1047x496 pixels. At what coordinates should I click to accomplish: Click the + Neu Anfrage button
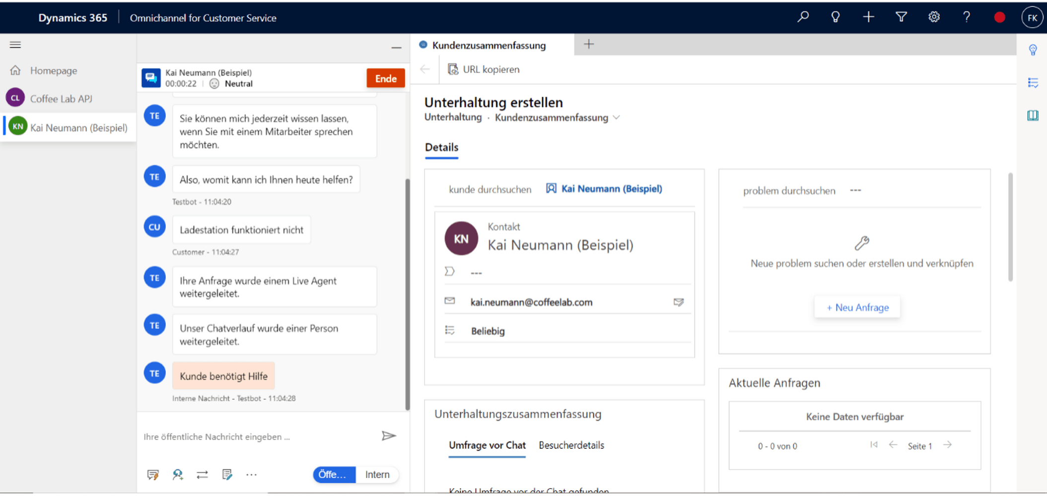pyautogui.click(x=857, y=308)
